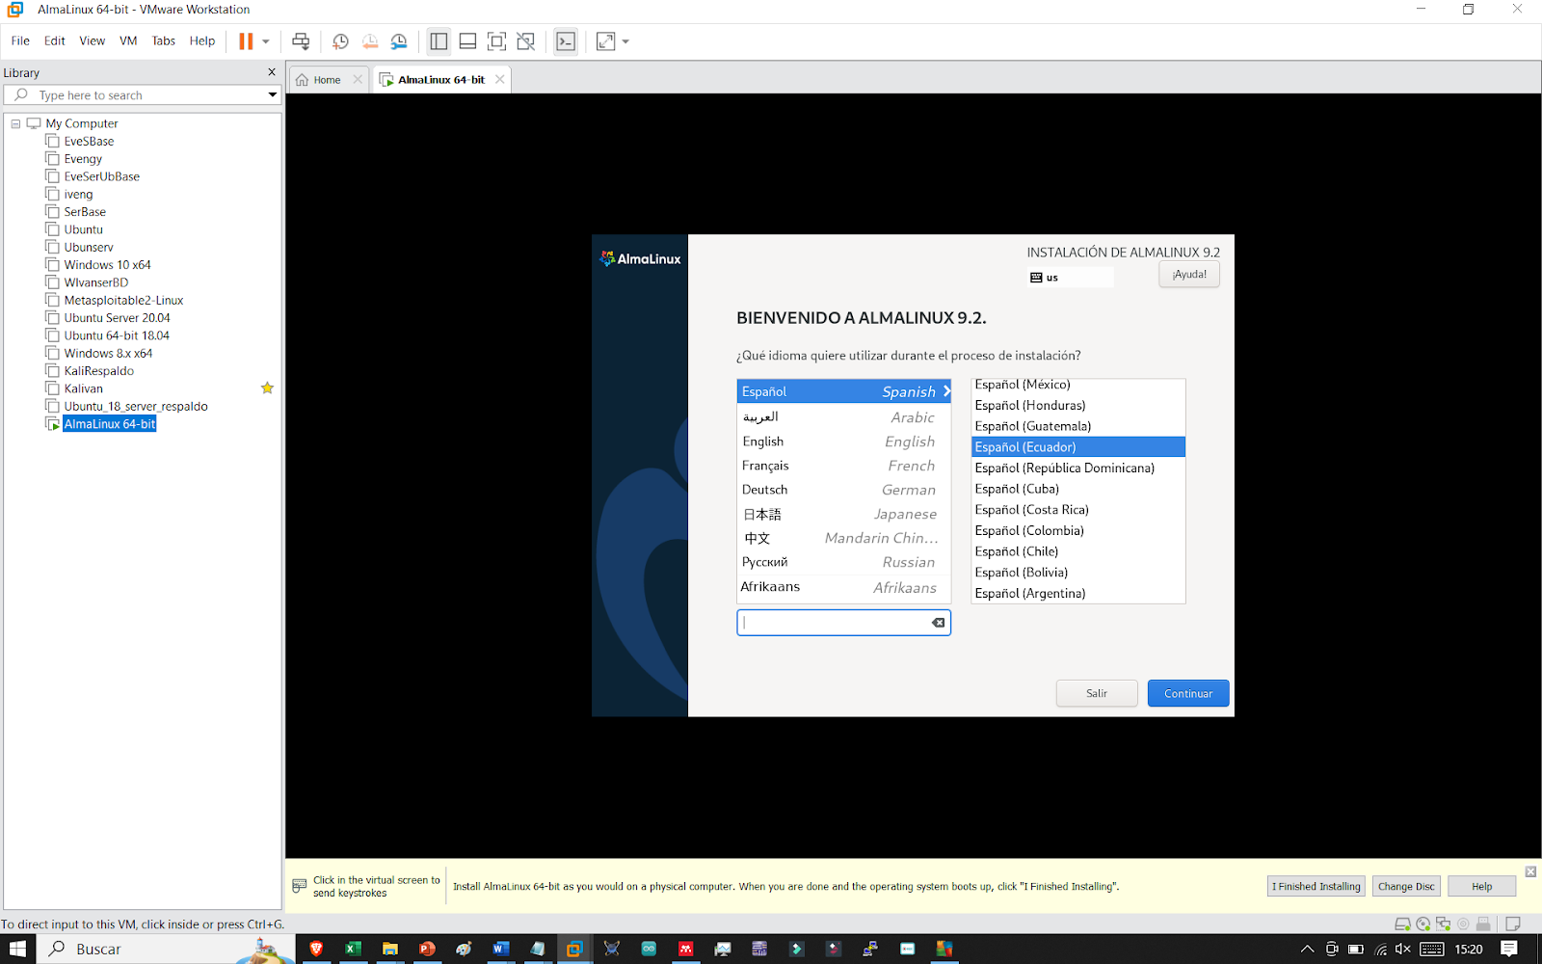Revert VM to the previous snapshot icon
Viewport: 1542px width, 964px height.
pyautogui.click(x=370, y=41)
